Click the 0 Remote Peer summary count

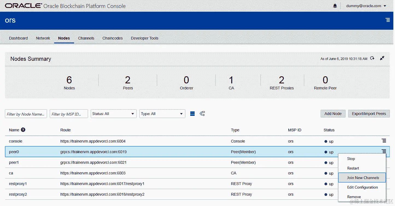325,83
